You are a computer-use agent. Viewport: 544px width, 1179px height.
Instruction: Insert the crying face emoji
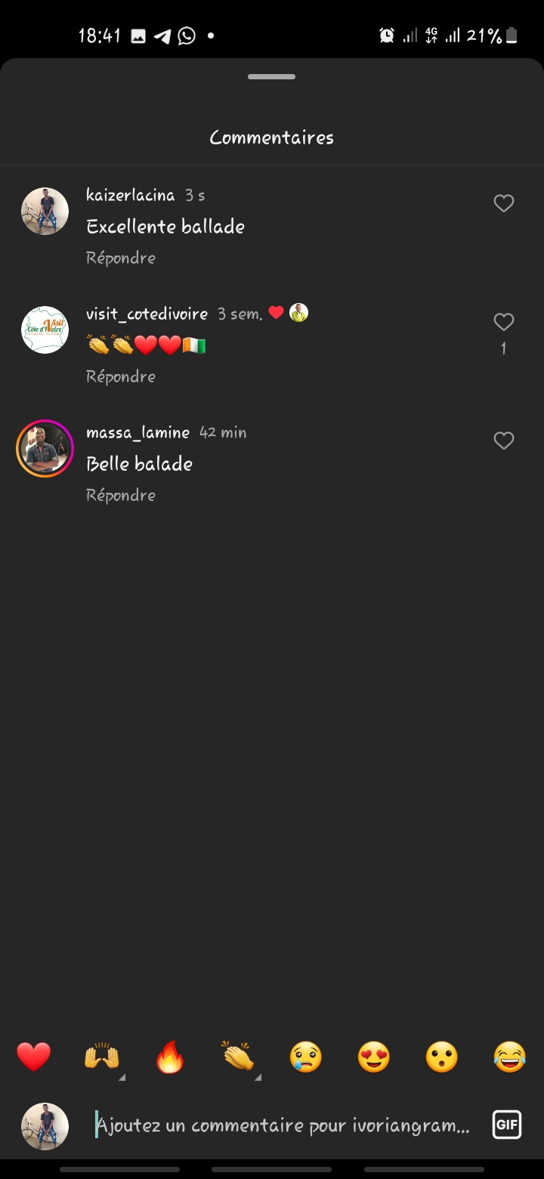click(305, 1057)
